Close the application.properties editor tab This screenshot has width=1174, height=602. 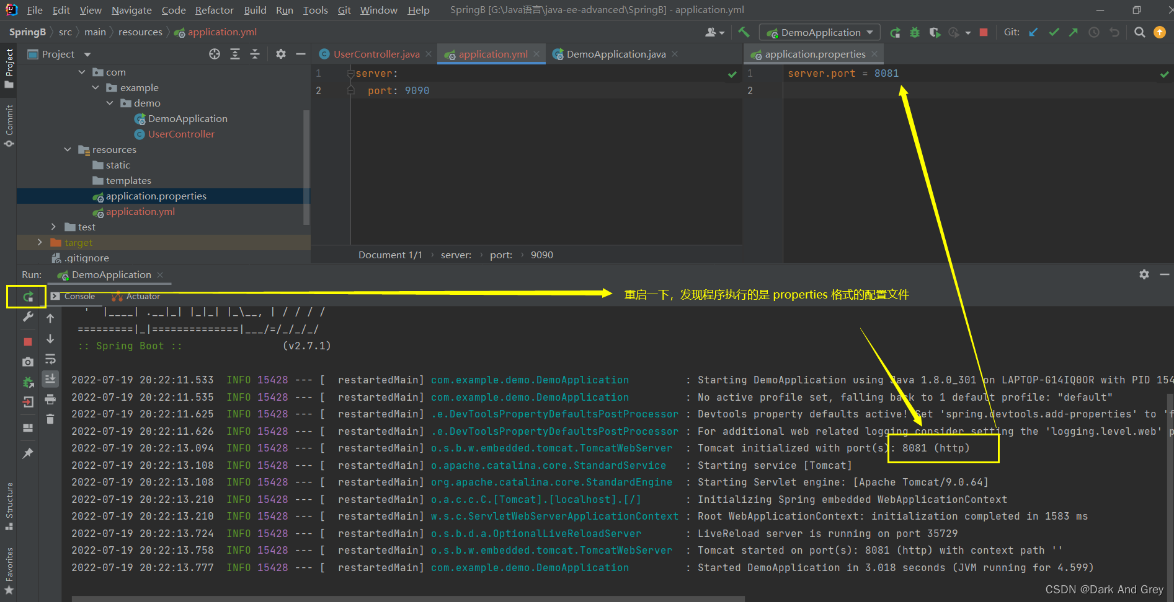[874, 55]
